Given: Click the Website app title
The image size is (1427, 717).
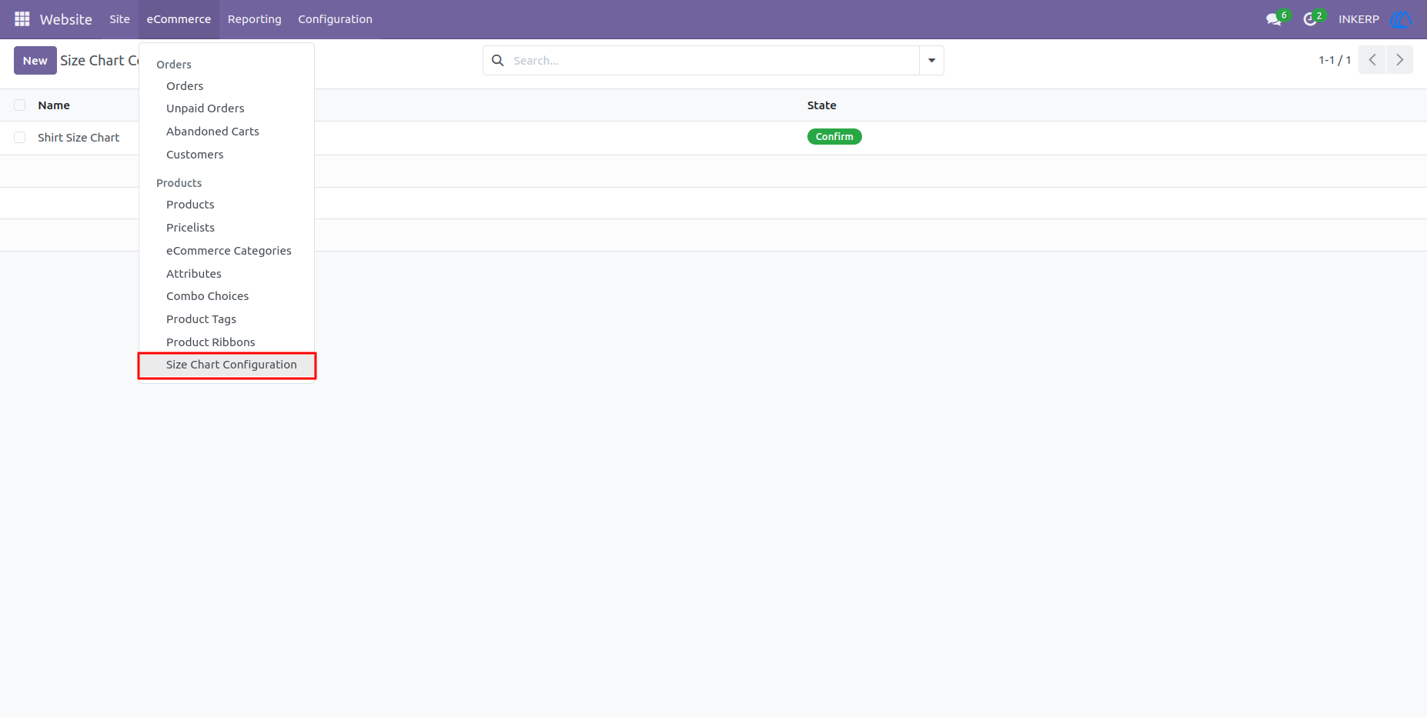Looking at the screenshot, I should (x=66, y=19).
